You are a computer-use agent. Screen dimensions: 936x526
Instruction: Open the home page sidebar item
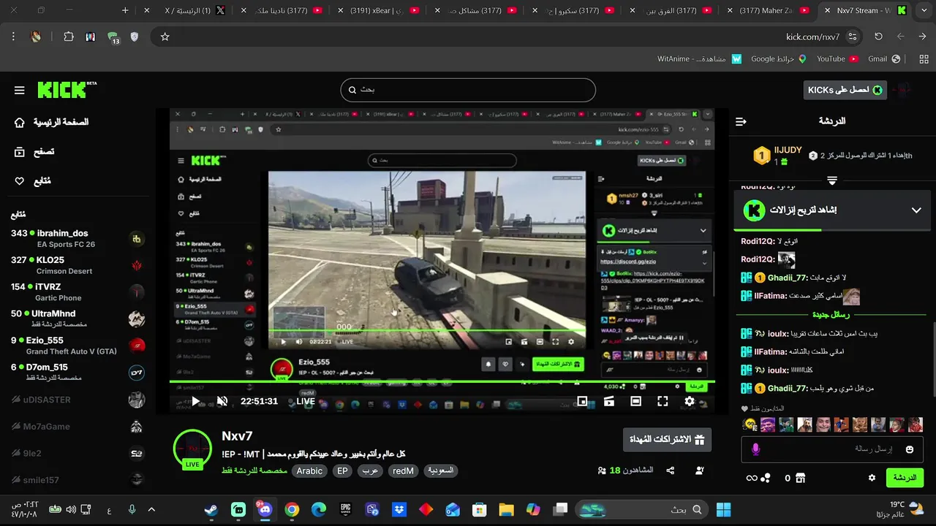pos(51,122)
